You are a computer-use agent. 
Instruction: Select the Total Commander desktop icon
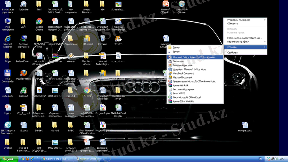click(x=8, y=73)
